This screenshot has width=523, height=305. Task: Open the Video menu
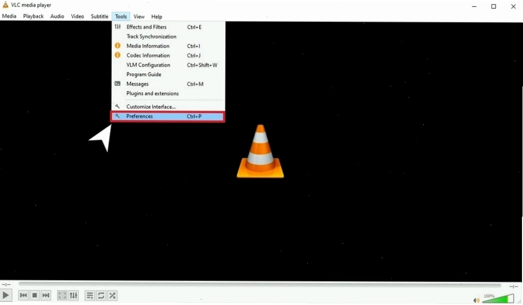click(x=77, y=16)
